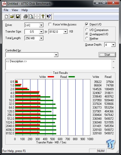Click the Start button

point(107,55)
